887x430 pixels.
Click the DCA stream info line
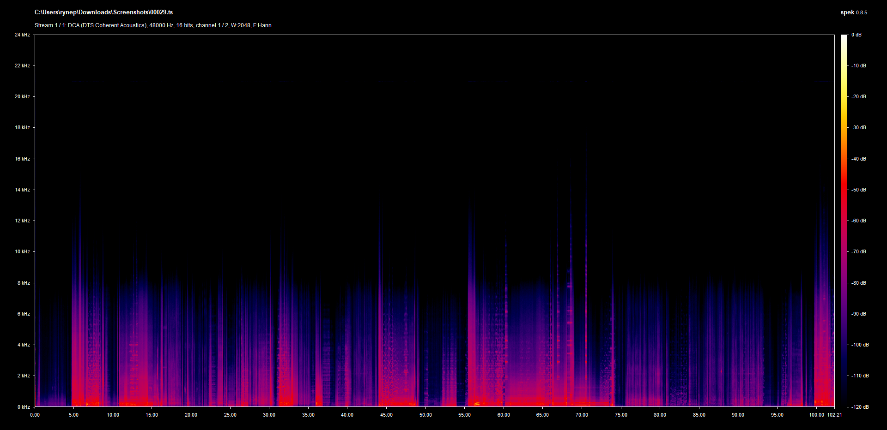[x=153, y=25]
